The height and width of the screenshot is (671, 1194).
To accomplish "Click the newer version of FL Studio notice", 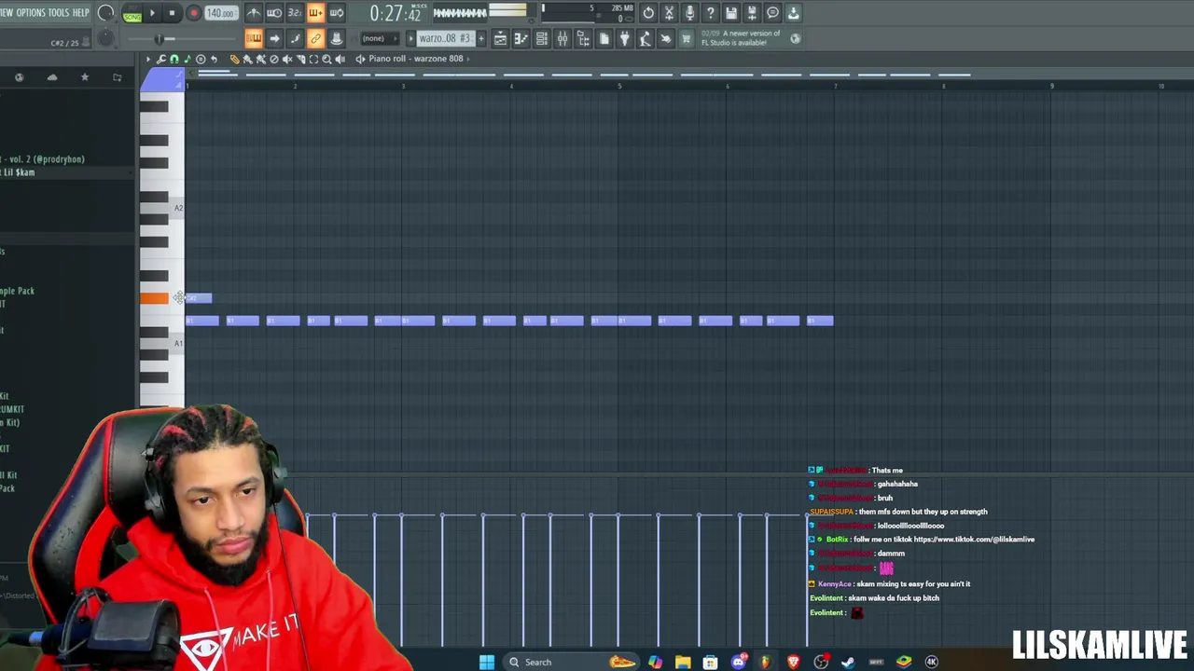I will pos(741,38).
